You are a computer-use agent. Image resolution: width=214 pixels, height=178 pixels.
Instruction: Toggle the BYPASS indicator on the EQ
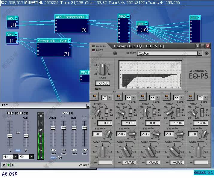tap(94, 46)
